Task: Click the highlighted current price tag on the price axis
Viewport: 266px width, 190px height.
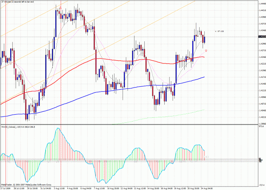Action: pyautogui.click(x=262, y=37)
